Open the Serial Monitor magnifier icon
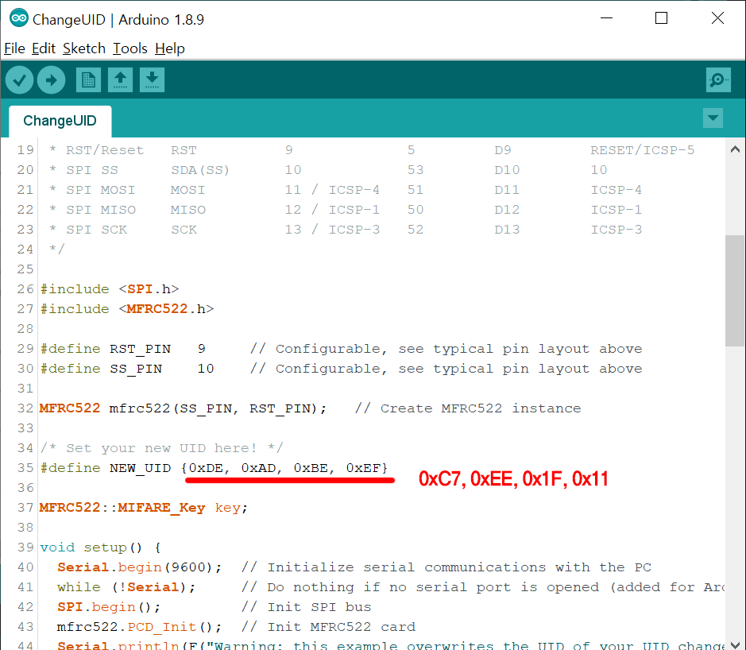 tap(718, 80)
